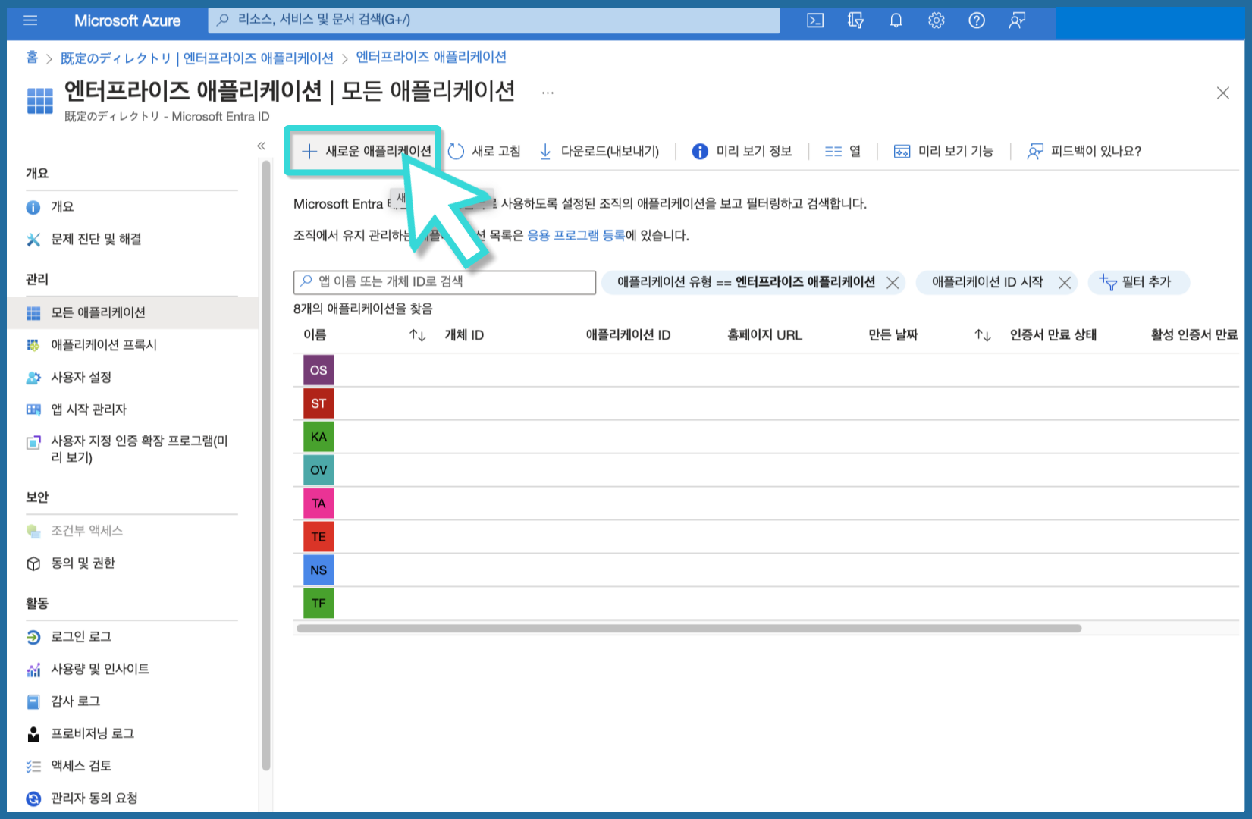Select the green TF application tile
This screenshot has height=819, width=1252.
(x=318, y=604)
